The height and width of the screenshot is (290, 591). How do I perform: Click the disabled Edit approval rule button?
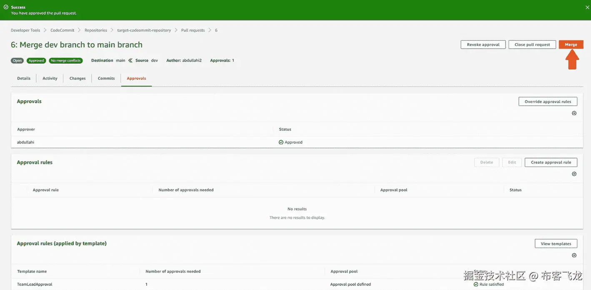(x=512, y=162)
